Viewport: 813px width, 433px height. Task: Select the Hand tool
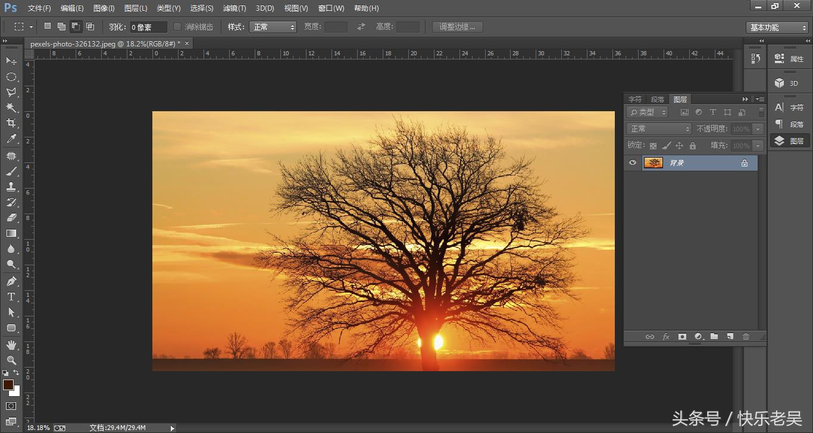[x=11, y=345]
